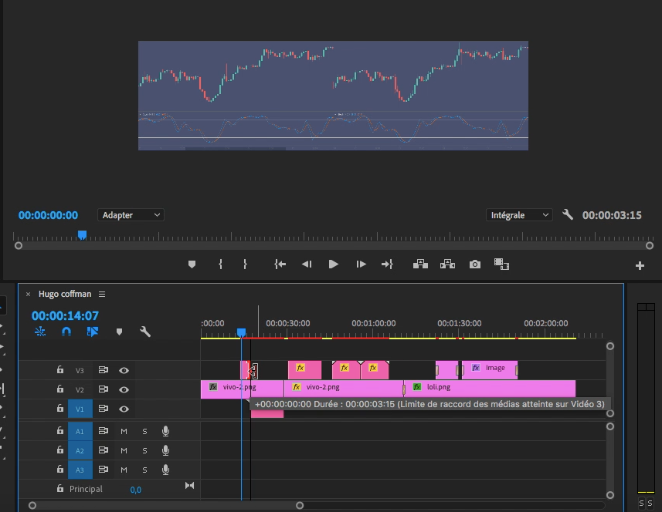Click the Play button in the monitor
Screen dimensions: 662x512
[x=333, y=264]
